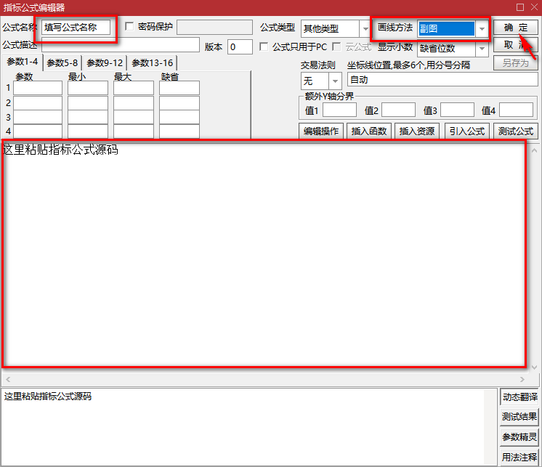This screenshot has width=542, height=467.
Task: Click the 值2 input field
Action: 398,110
